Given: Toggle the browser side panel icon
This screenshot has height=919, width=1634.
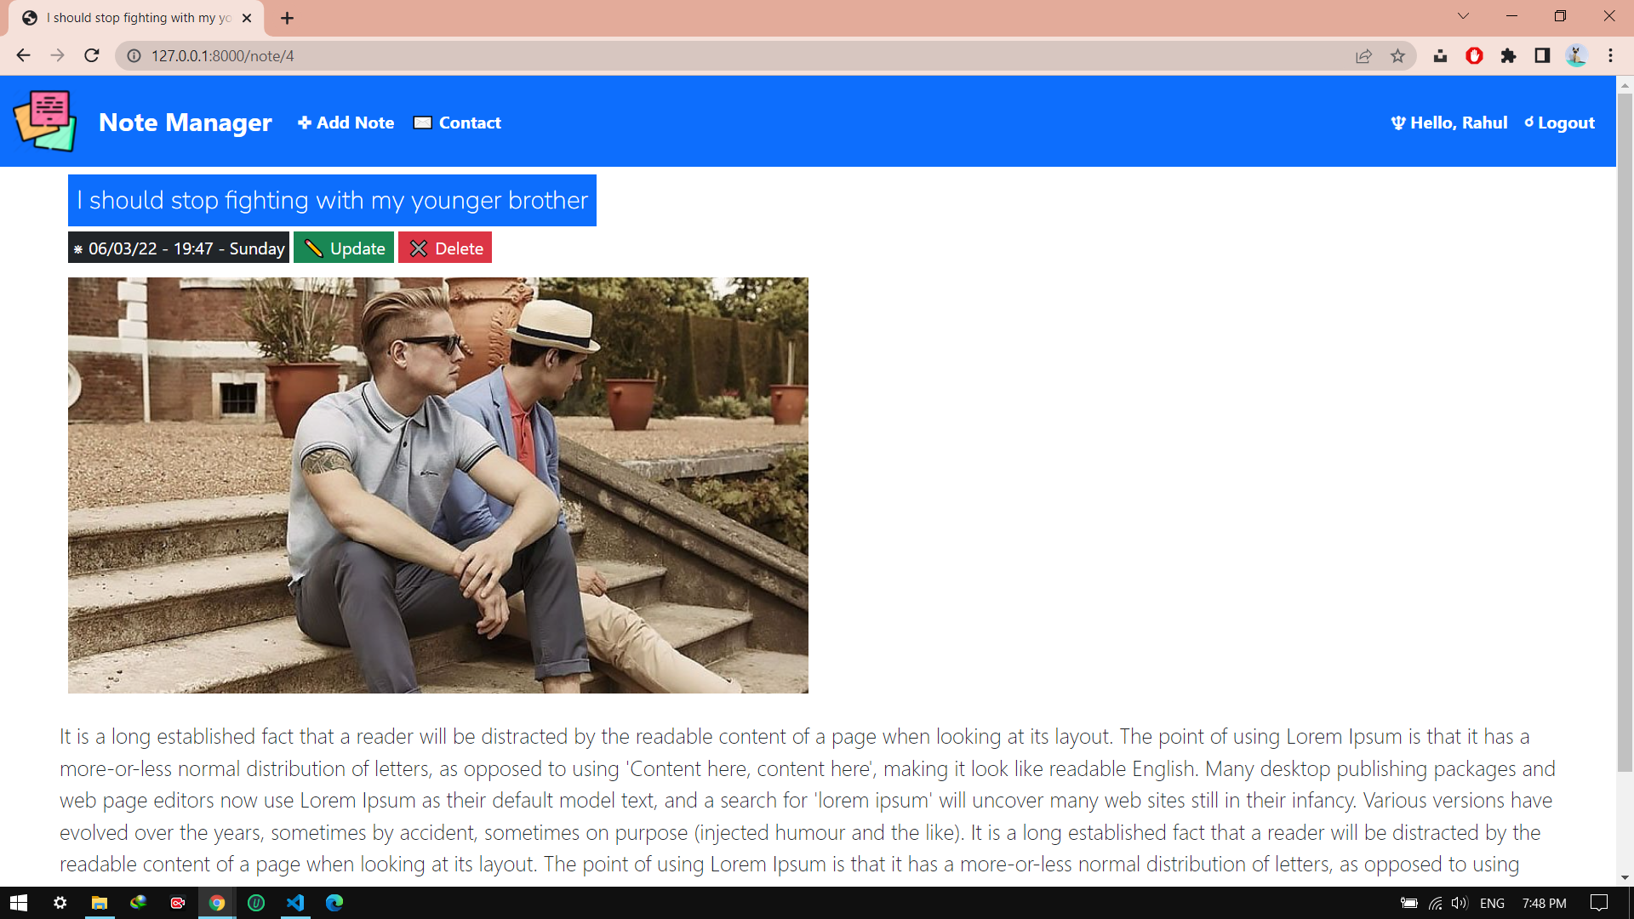Looking at the screenshot, I should point(1542,56).
